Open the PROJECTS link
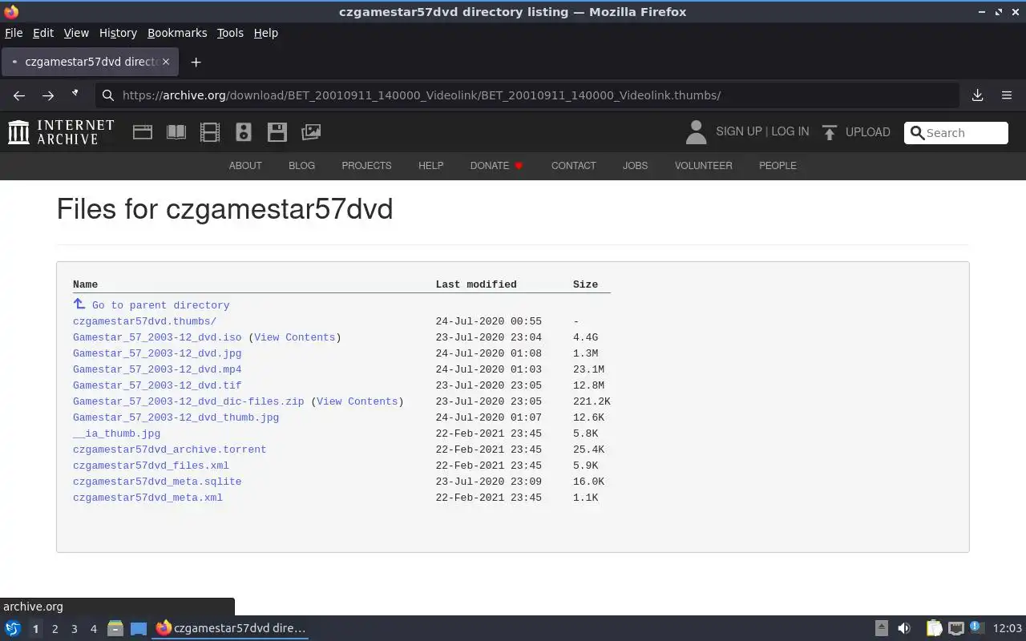1026x641 pixels. pyautogui.click(x=366, y=166)
